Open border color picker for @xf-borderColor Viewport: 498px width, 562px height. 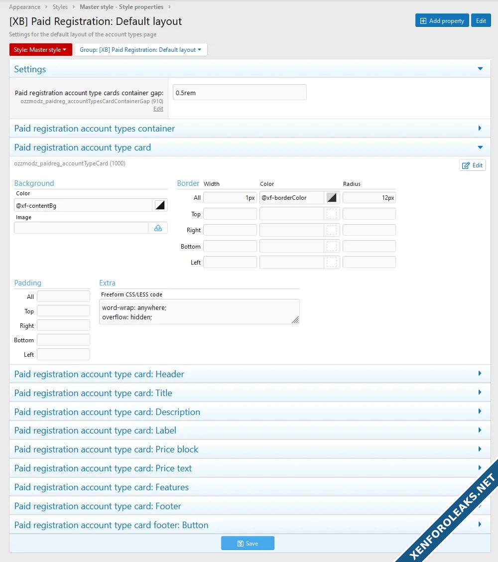[332, 198]
